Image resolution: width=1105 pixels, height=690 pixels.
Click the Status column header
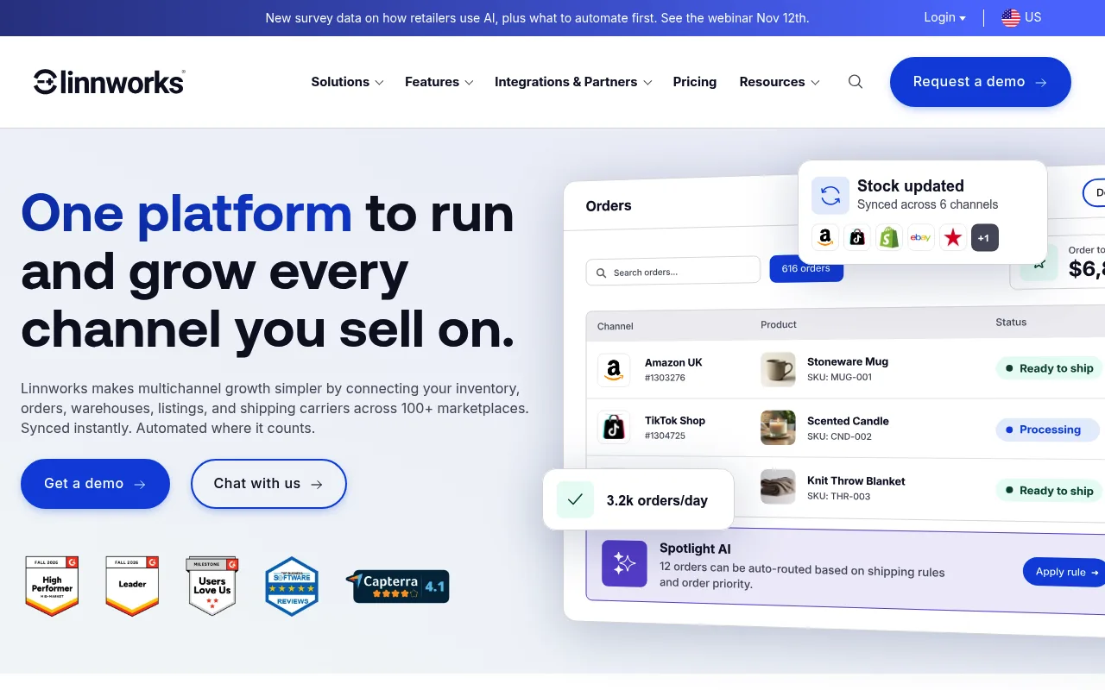pos(1011,322)
